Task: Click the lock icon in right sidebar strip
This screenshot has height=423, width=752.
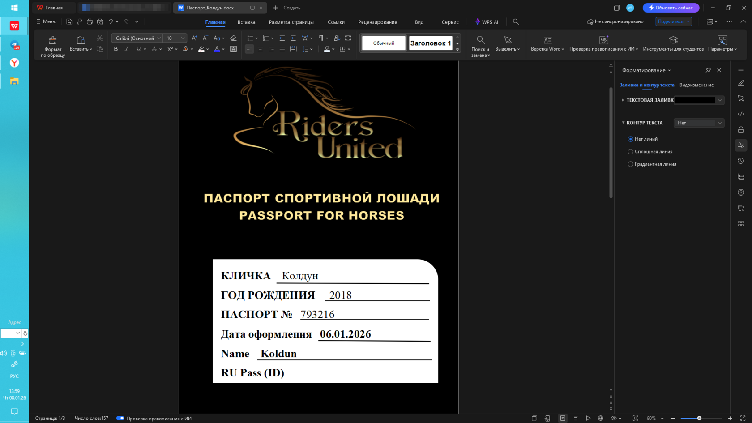Action: click(x=741, y=130)
